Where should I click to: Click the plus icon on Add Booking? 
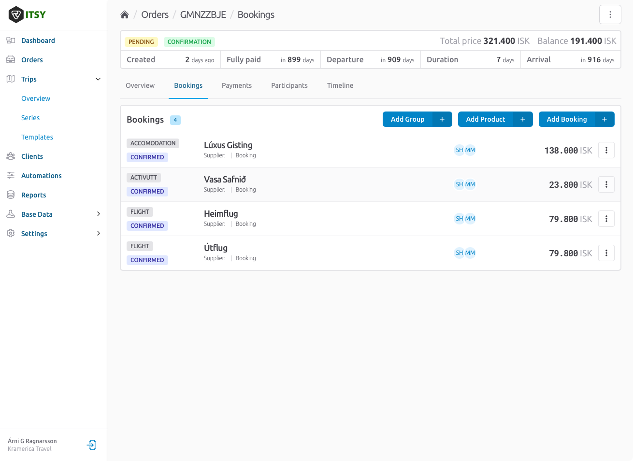tap(604, 119)
